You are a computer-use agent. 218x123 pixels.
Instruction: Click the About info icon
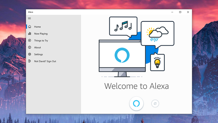30,47
